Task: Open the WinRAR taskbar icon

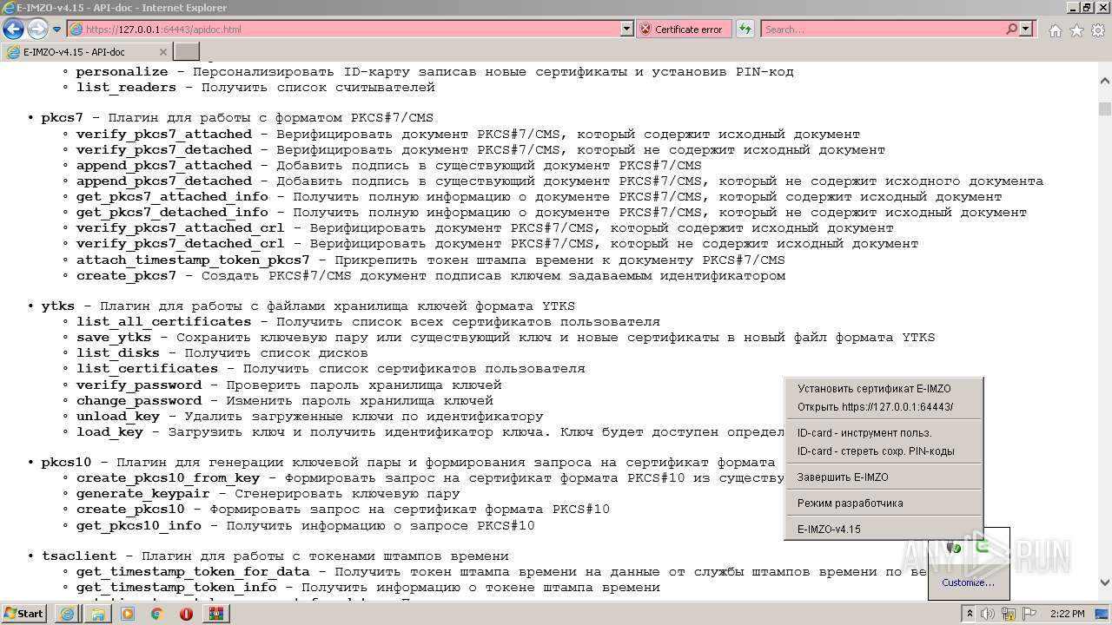Action: [x=216, y=614]
